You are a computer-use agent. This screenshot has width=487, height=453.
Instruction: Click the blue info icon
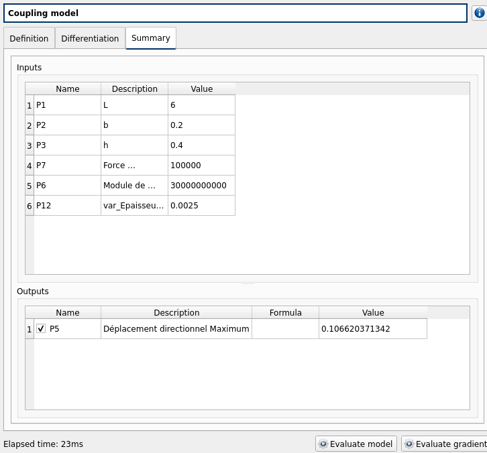479,13
